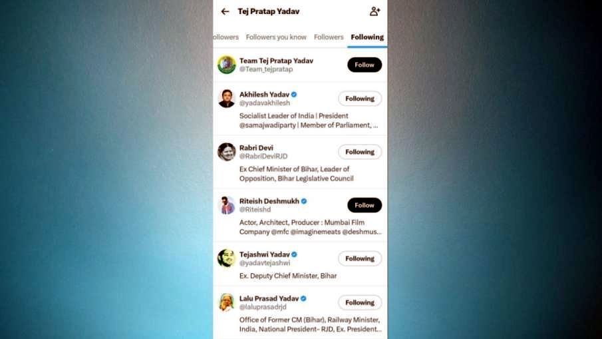Toggle Following button for Tejashwi Yadav
Image resolution: width=602 pixels, height=339 pixels.
[360, 258]
